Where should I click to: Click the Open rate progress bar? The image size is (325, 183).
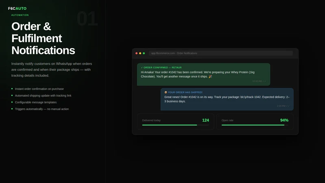(x=255, y=125)
